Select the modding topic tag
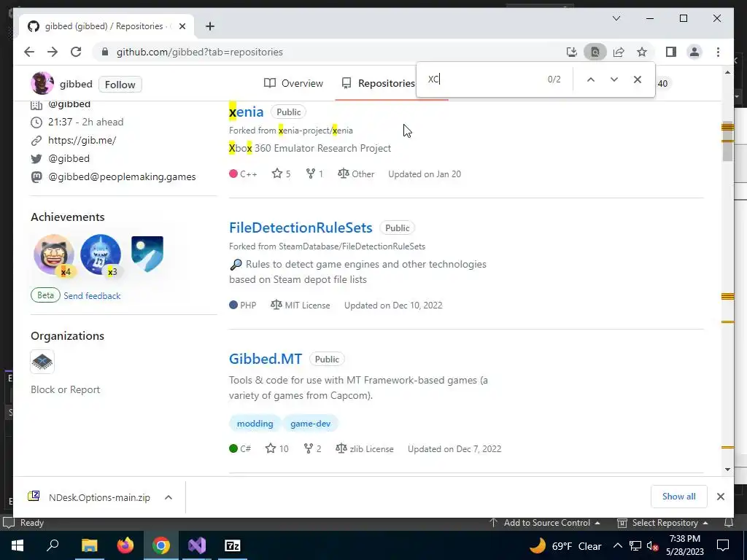The width and height of the screenshot is (747, 560). coord(255,424)
